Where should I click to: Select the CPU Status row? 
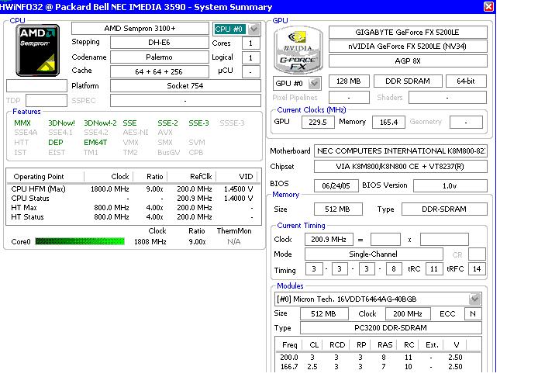pos(133,198)
